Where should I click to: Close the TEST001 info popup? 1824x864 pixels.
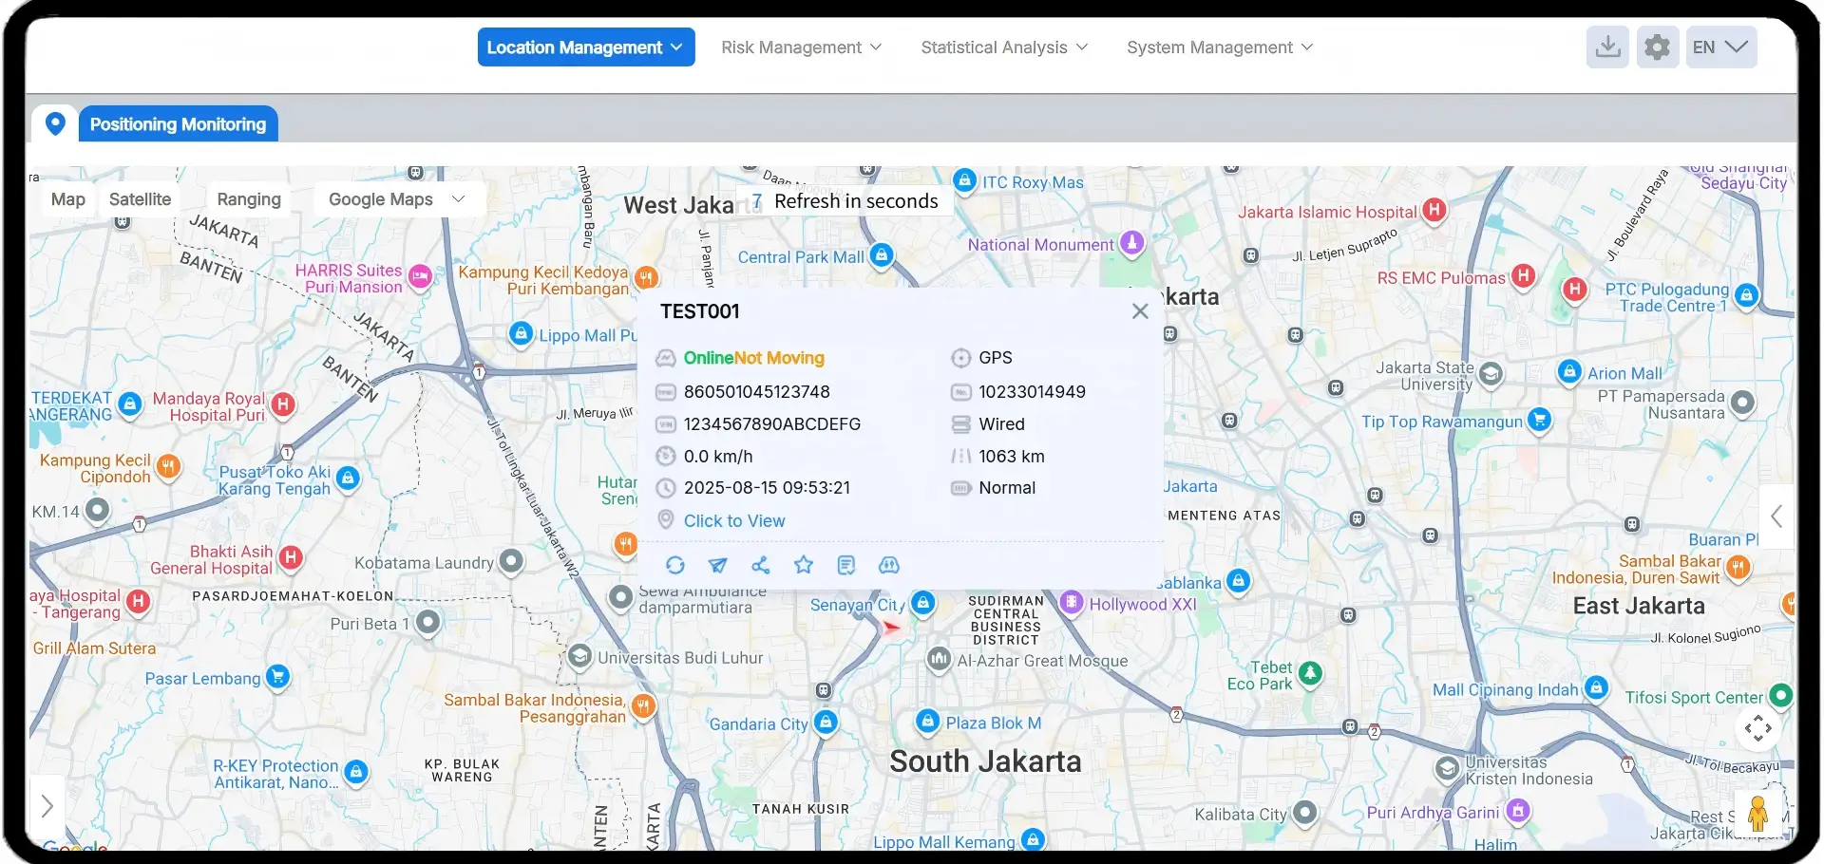coord(1140,311)
